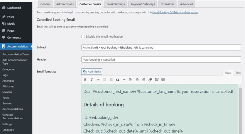Open the Payment Gateways tab
Image resolution: width=245 pixels, height=134 pixels.
(143, 4)
